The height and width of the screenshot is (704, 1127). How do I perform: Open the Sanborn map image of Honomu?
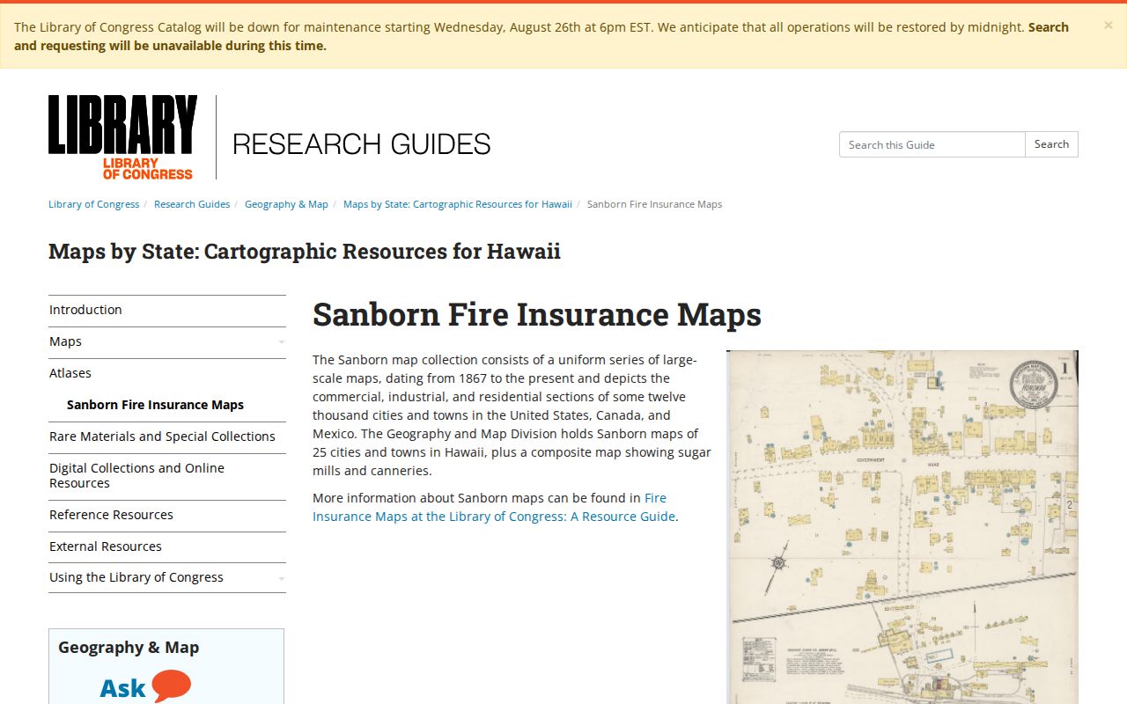pyautogui.click(x=902, y=527)
